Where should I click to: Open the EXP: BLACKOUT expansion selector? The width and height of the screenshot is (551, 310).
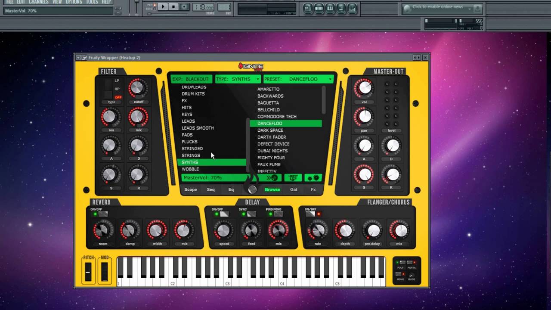pyautogui.click(x=192, y=79)
